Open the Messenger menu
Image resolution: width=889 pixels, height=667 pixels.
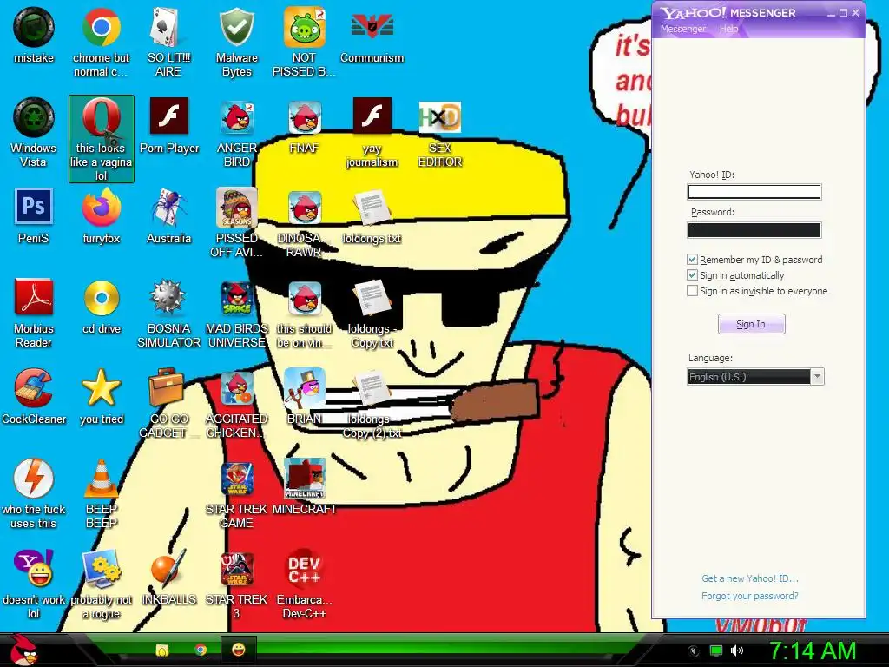click(682, 29)
